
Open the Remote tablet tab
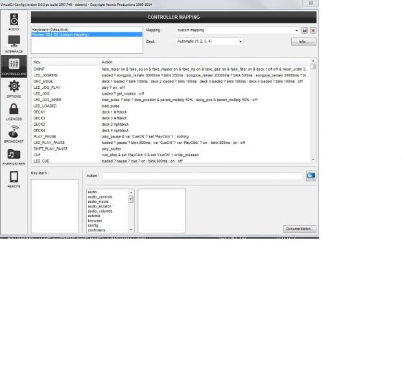pyautogui.click(x=14, y=179)
